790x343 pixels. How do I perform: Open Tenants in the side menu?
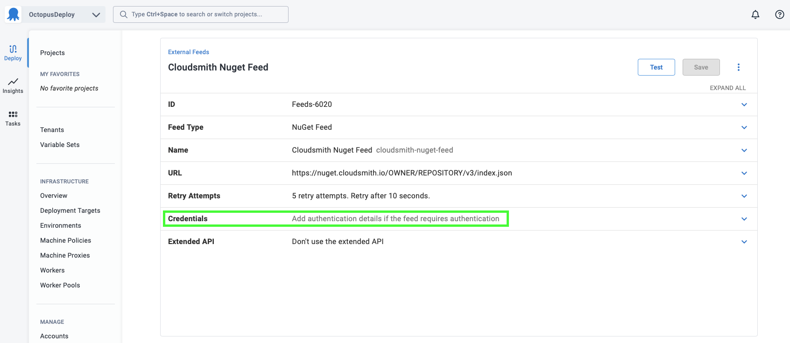pyautogui.click(x=52, y=130)
